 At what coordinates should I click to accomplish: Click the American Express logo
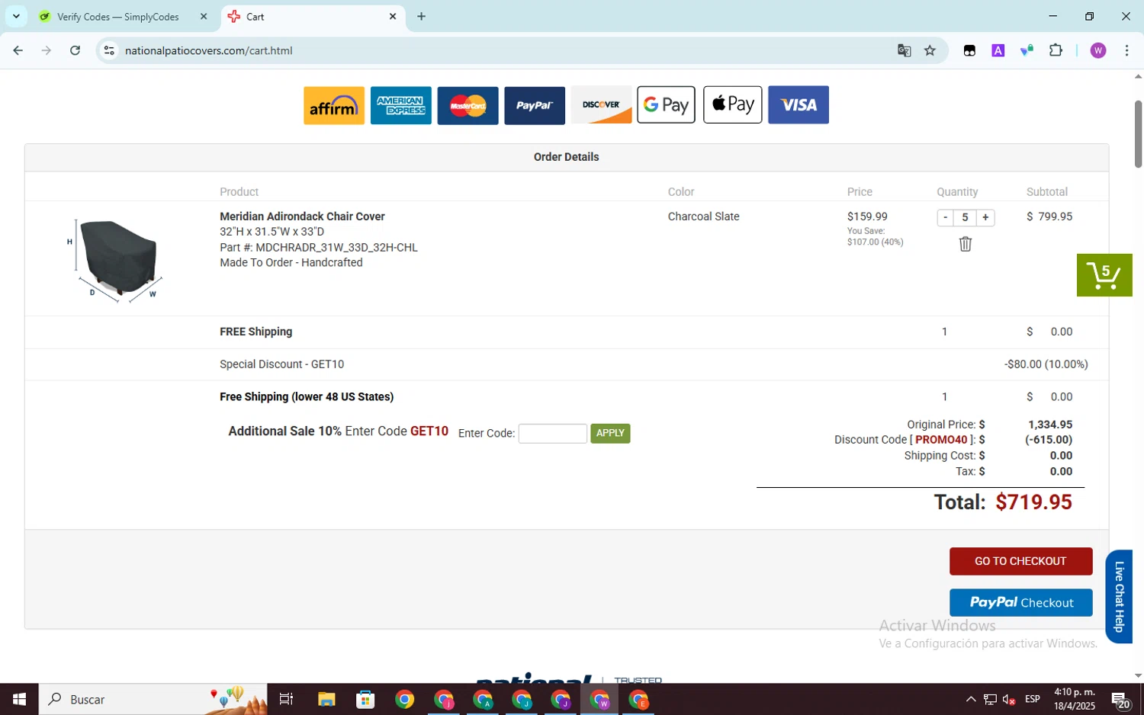click(401, 105)
